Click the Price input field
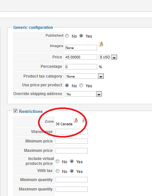 [x=81, y=57]
